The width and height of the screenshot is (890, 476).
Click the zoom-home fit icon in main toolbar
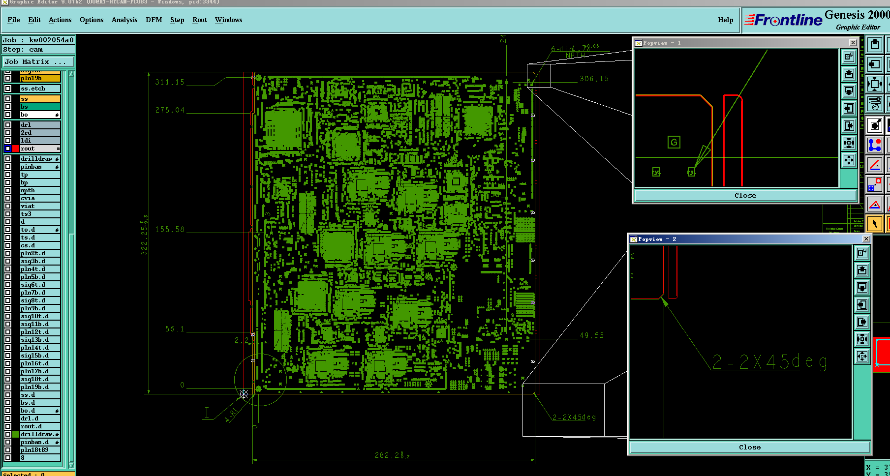[x=874, y=84]
